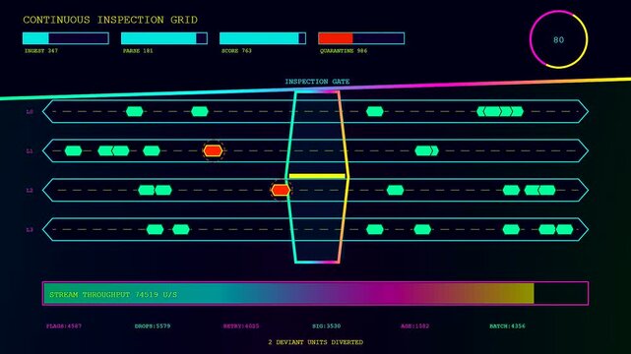Click the L3 lane label

[x=30, y=229]
